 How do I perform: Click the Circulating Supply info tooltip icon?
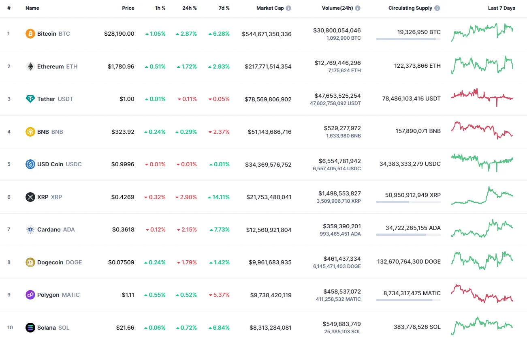pos(437,8)
